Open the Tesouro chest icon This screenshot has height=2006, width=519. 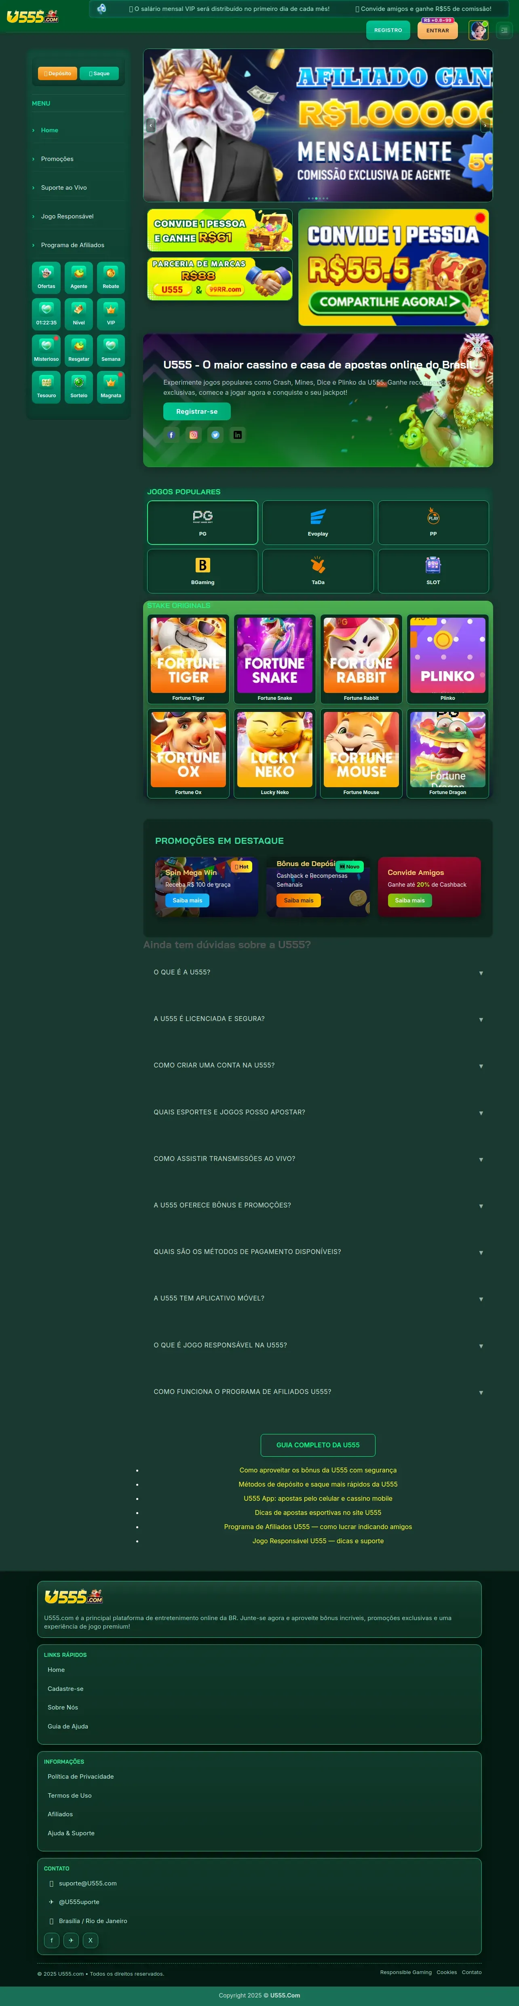[x=46, y=387]
